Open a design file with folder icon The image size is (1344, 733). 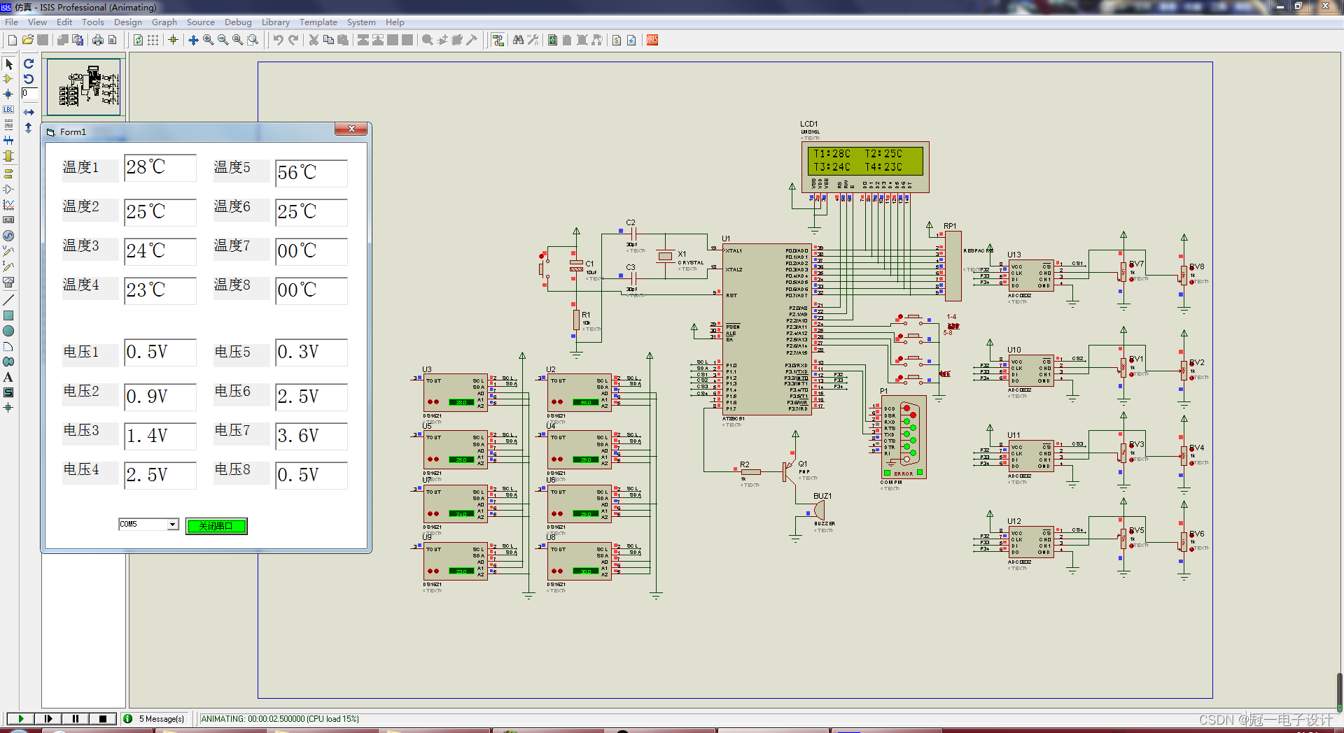pyautogui.click(x=28, y=40)
